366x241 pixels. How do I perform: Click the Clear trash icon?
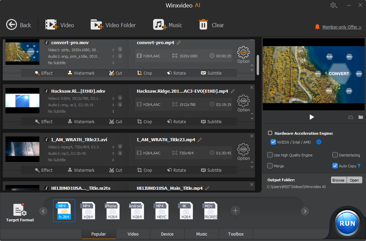coord(203,25)
